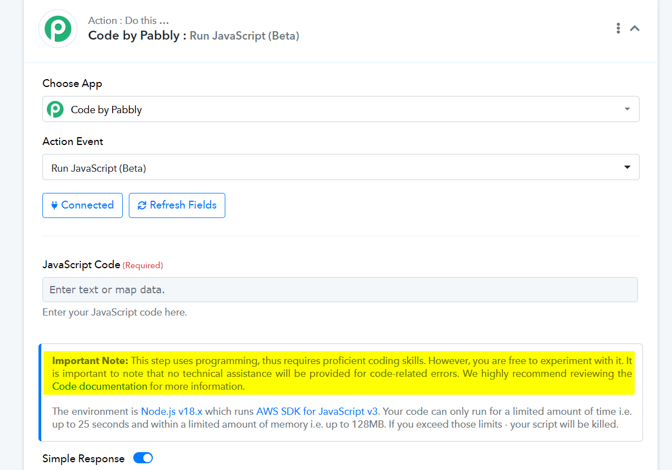Open the three-dot step options menu

tap(618, 28)
